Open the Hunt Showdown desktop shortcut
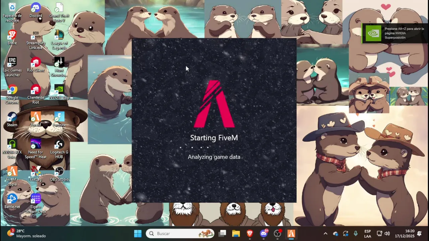Screen dimensions: 429x241 coord(59,67)
